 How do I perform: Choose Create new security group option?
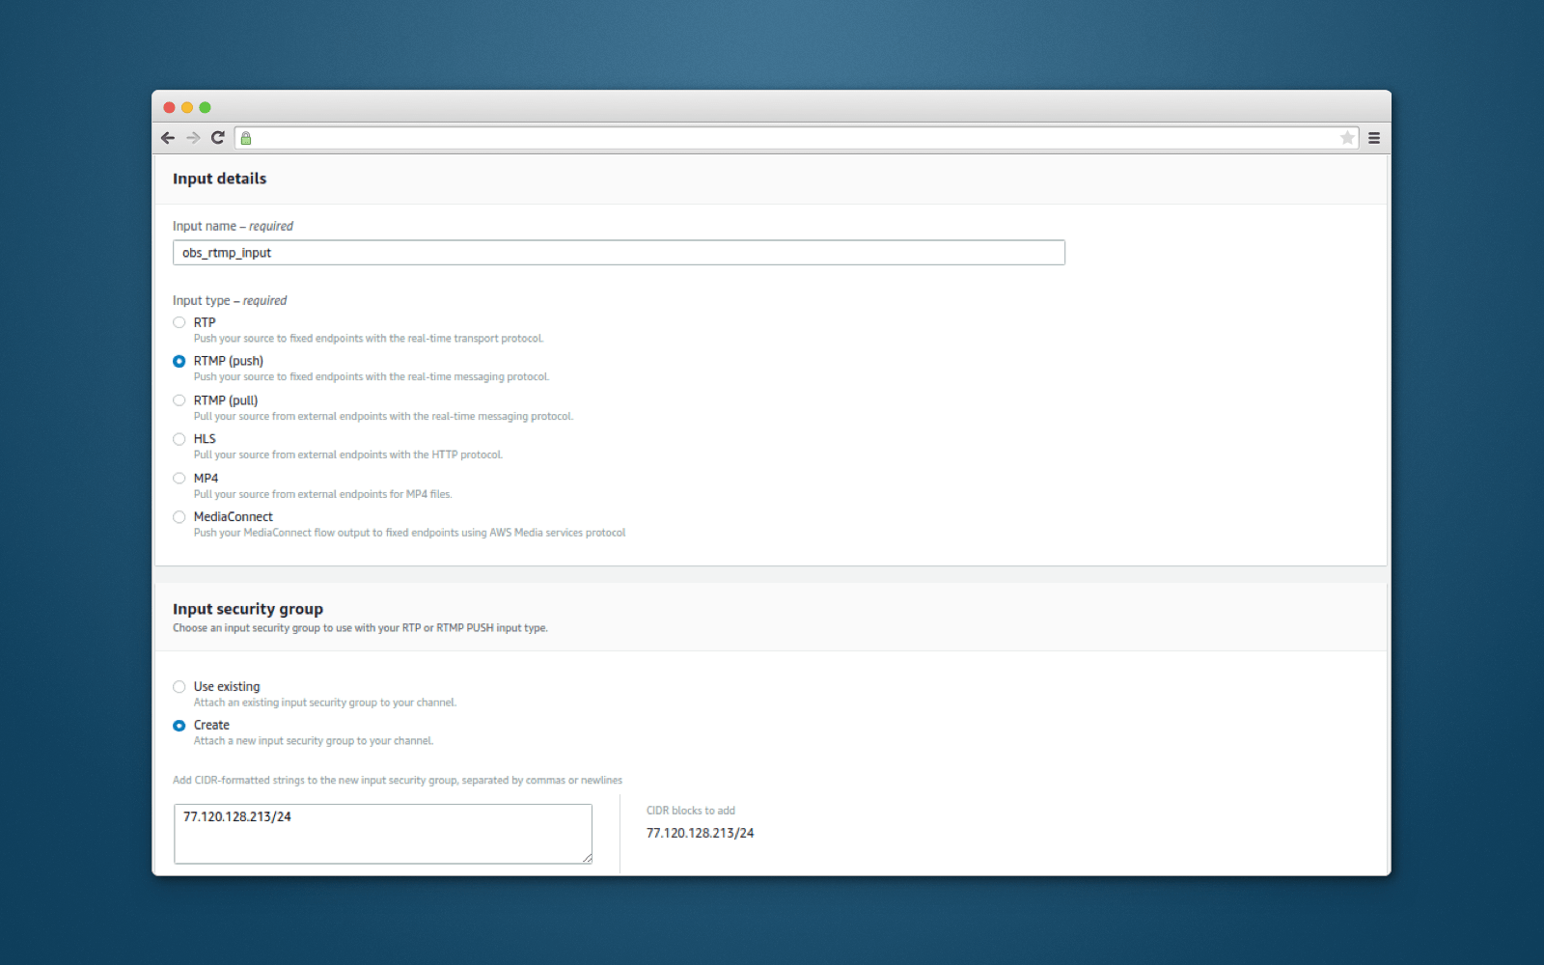(x=179, y=726)
